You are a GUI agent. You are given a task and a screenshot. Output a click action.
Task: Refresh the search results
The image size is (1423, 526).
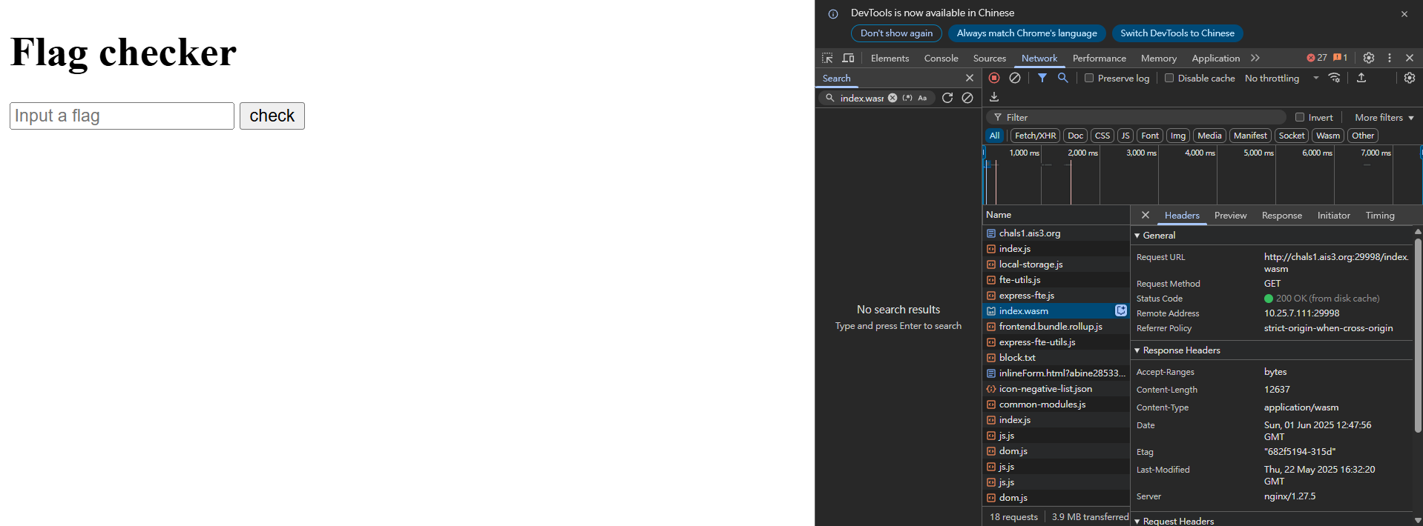[x=947, y=98]
